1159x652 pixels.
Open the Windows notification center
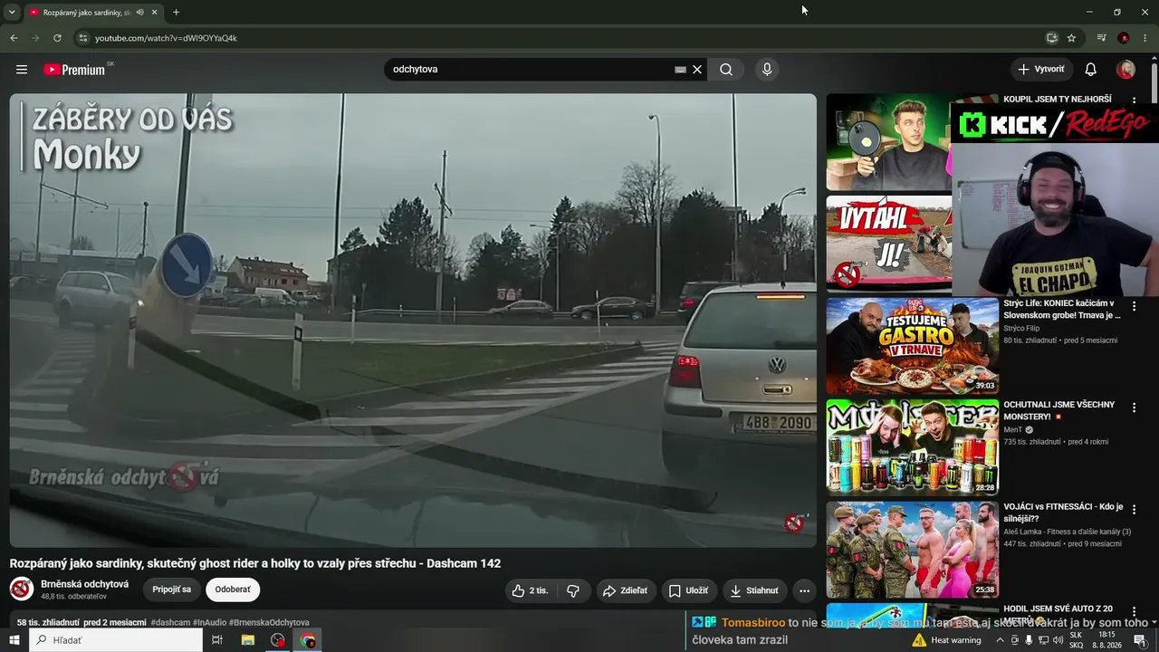[1140, 640]
